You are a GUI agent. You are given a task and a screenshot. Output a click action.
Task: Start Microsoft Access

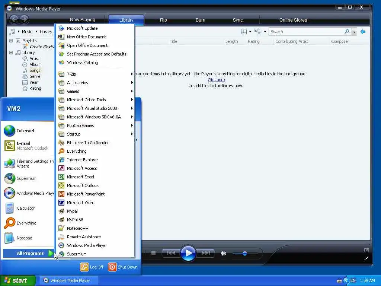pos(95,168)
